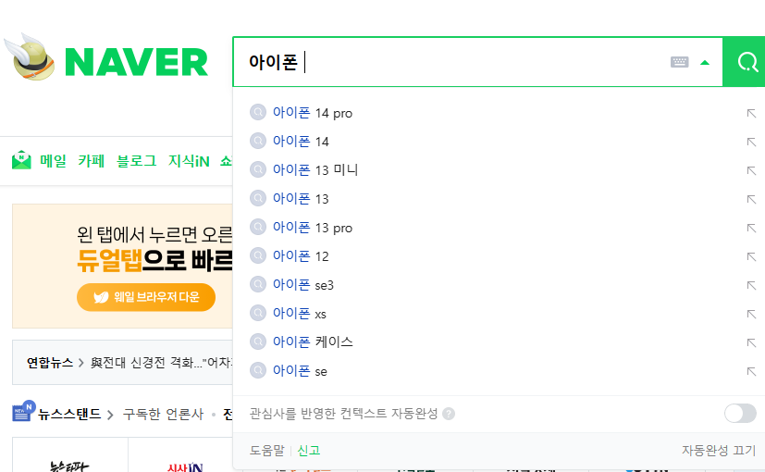Image resolution: width=765 pixels, height=472 pixels.
Task: Collapse autocomplete list with green arrow
Action: (705, 63)
